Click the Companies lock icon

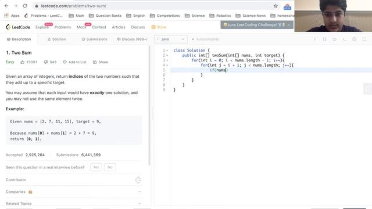point(30,192)
